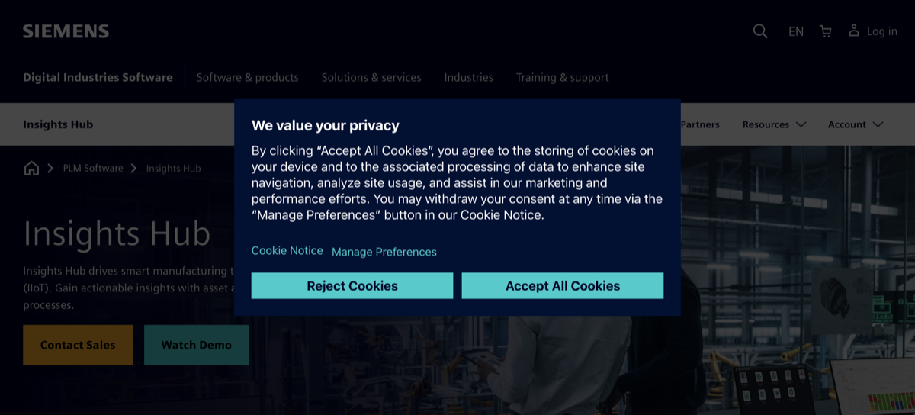
Task: Click the Log in link
Action: (881, 31)
